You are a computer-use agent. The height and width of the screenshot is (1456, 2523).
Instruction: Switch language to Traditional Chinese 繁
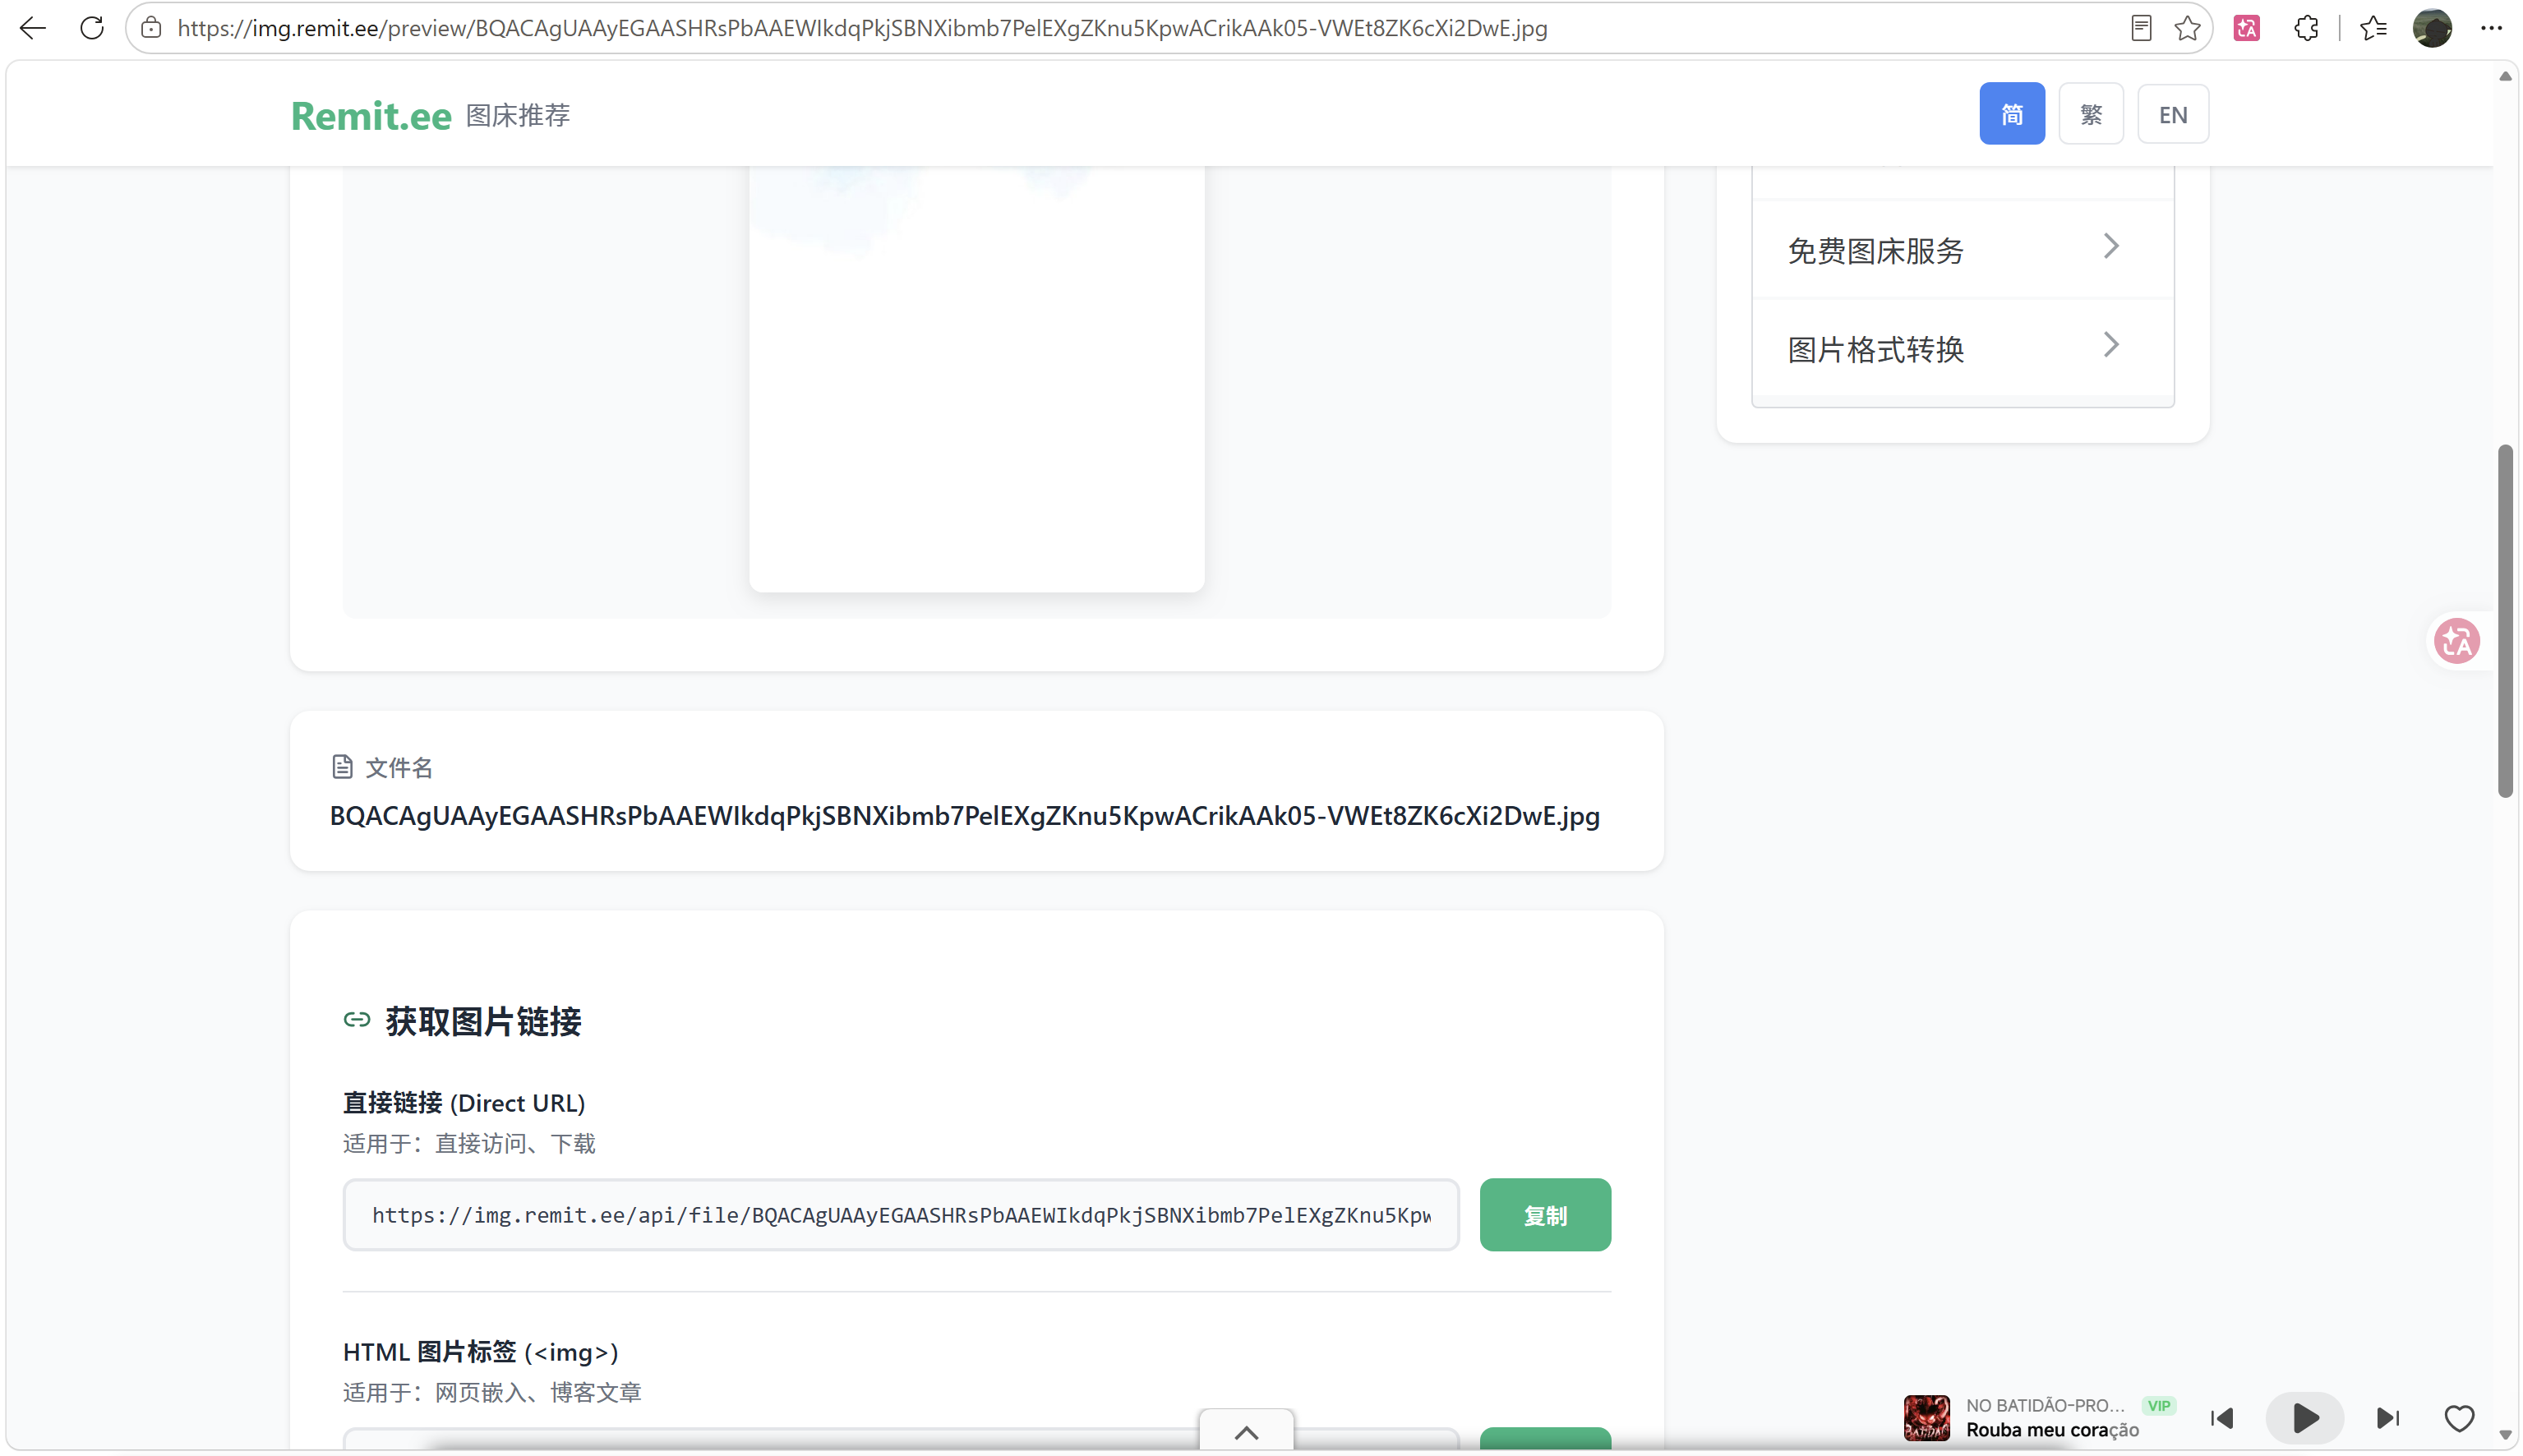pos(2091,113)
